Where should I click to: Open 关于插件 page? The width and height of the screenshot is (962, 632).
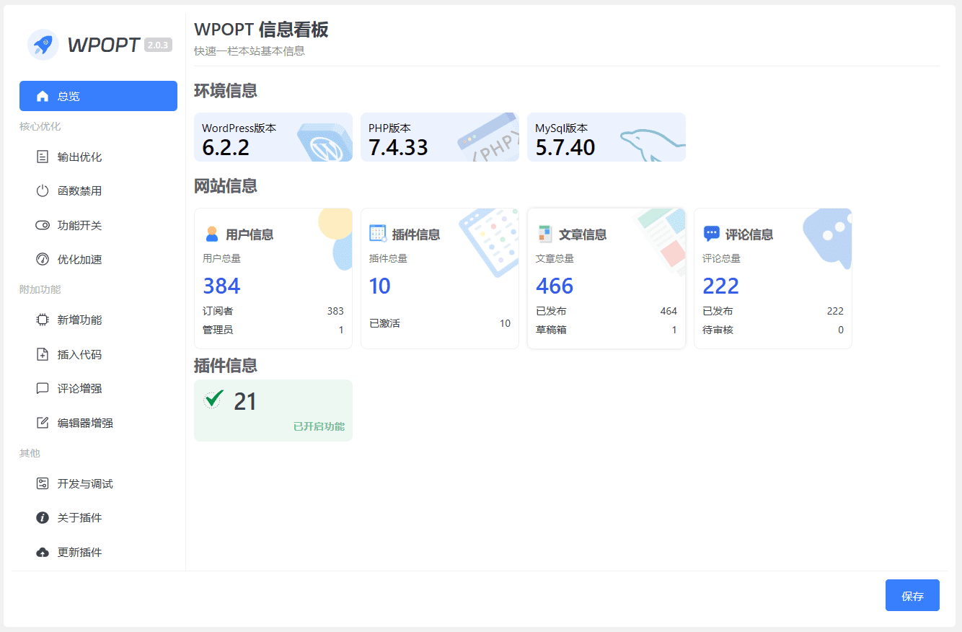[98, 517]
